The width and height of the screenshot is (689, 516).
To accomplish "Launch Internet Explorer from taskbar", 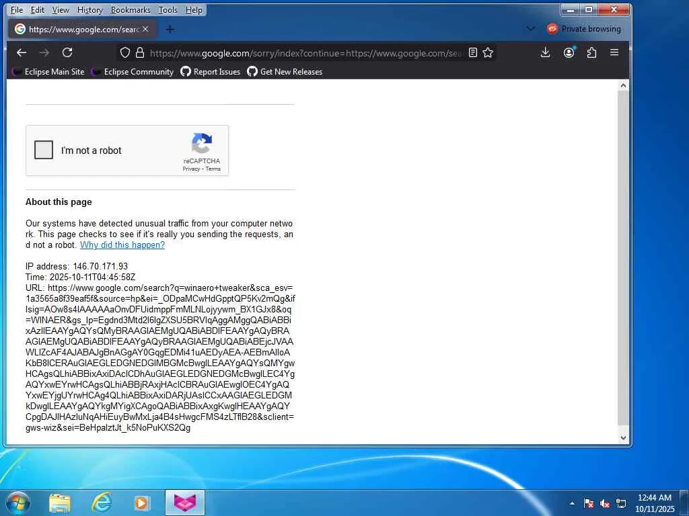I will point(102,503).
